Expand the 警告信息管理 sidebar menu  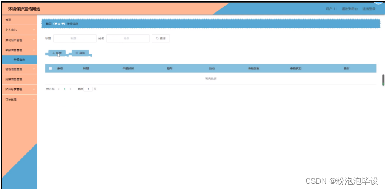[19, 69]
